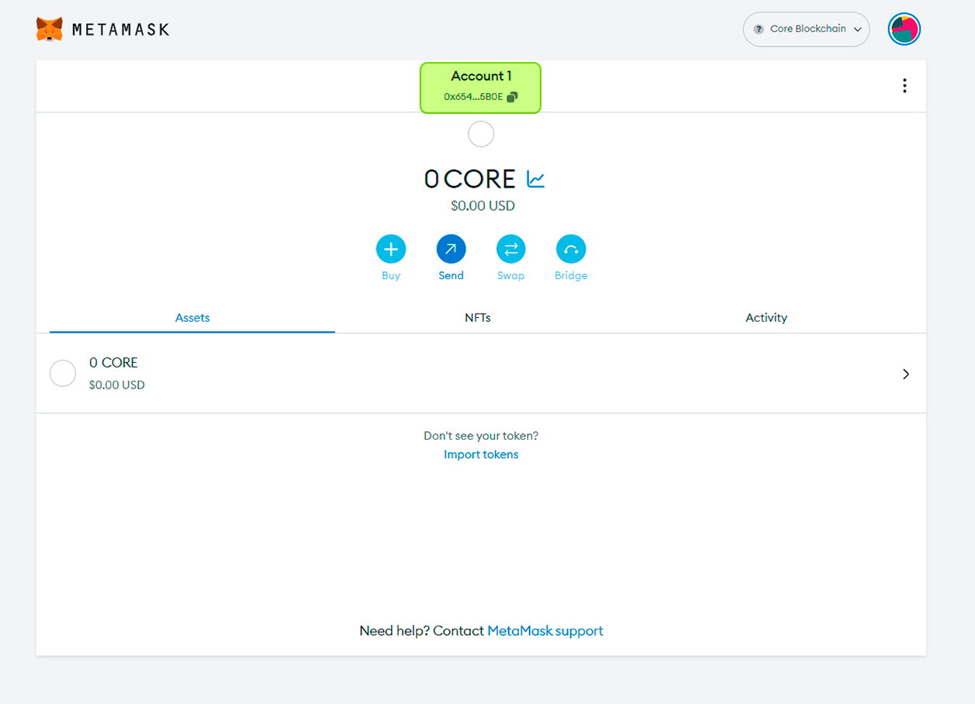
Task: Open the portfolio chart icon beside balance
Action: tap(536, 179)
